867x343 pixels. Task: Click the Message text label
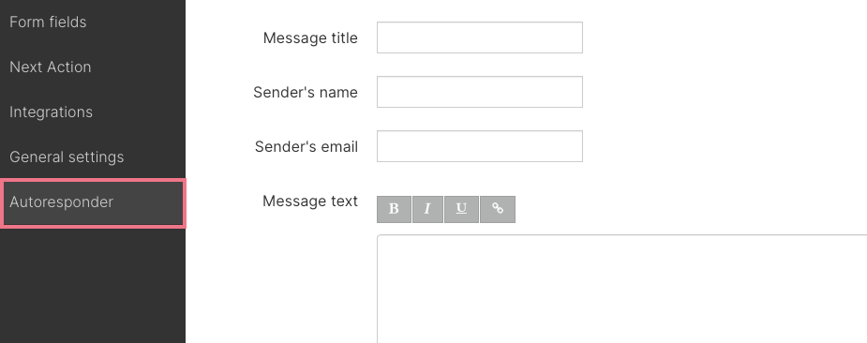pyautogui.click(x=310, y=201)
